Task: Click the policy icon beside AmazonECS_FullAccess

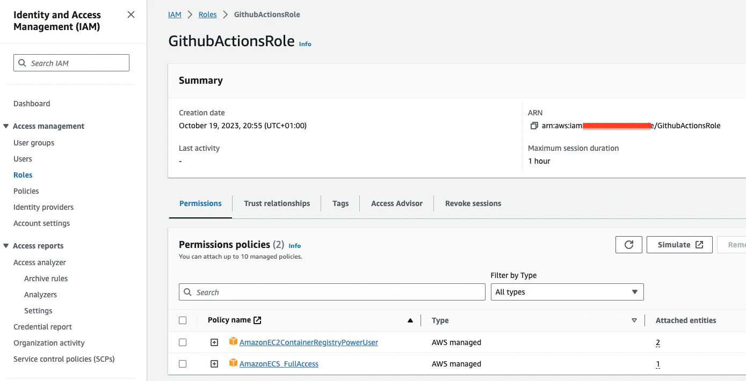Action: click(x=233, y=363)
